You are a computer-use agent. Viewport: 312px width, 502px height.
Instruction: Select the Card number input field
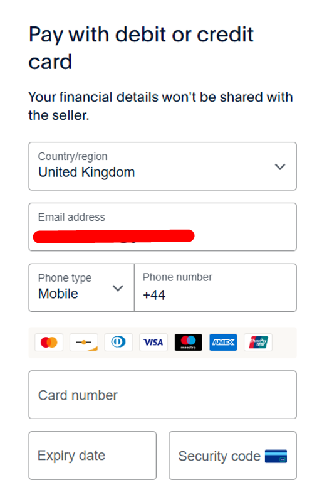point(163,395)
